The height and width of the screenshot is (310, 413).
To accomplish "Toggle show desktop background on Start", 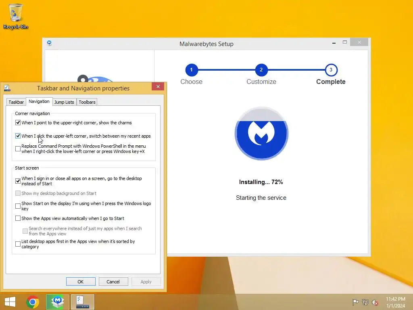I will coord(18,193).
